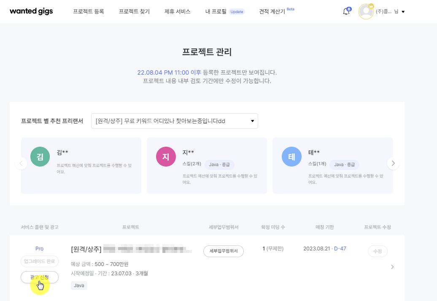Expand the project row chevron
The width and height of the screenshot is (437, 301).
392,267
